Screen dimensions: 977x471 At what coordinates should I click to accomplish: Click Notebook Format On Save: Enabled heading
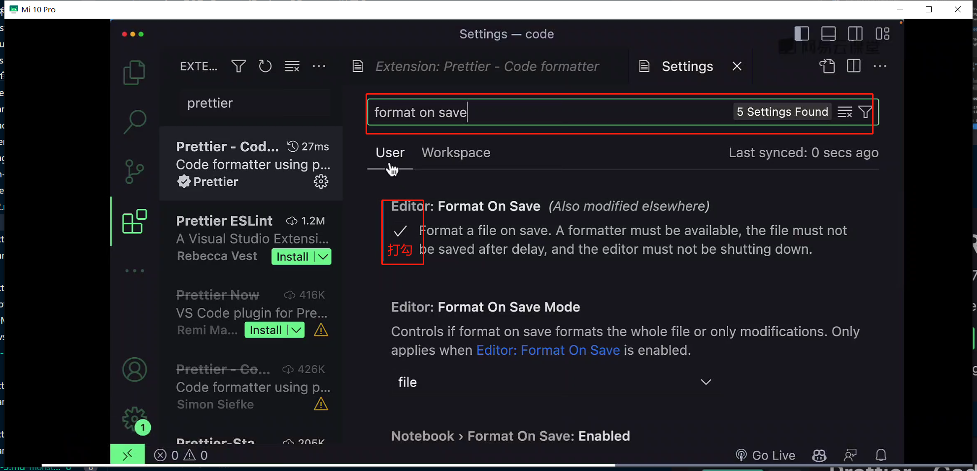coord(510,436)
